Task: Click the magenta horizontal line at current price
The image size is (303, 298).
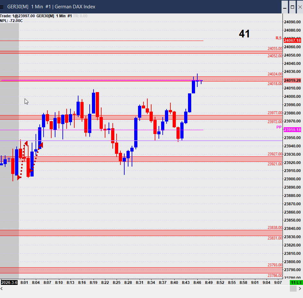Action: pyautogui.click(x=102, y=80)
